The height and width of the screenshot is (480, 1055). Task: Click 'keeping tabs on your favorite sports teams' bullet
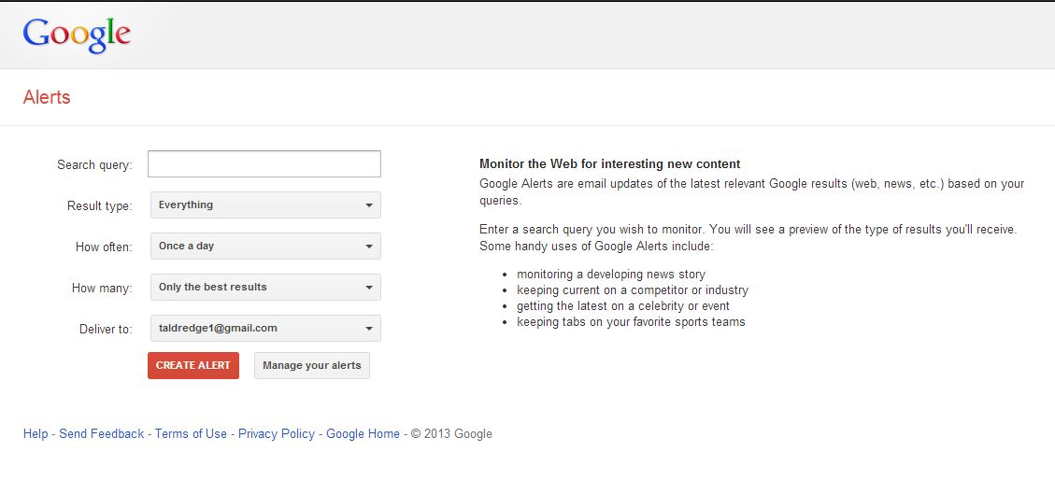click(x=631, y=321)
